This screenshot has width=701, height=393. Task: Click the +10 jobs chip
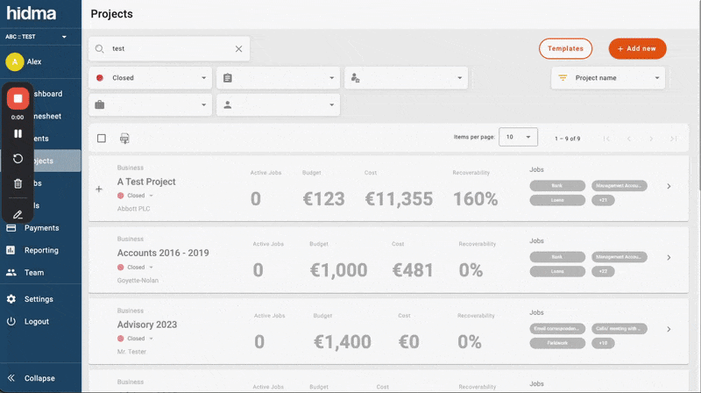pos(603,343)
